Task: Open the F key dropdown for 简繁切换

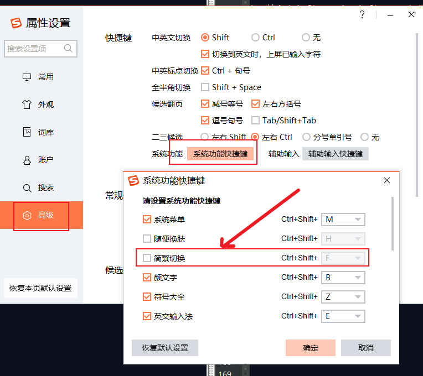Action: tap(343, 258)
